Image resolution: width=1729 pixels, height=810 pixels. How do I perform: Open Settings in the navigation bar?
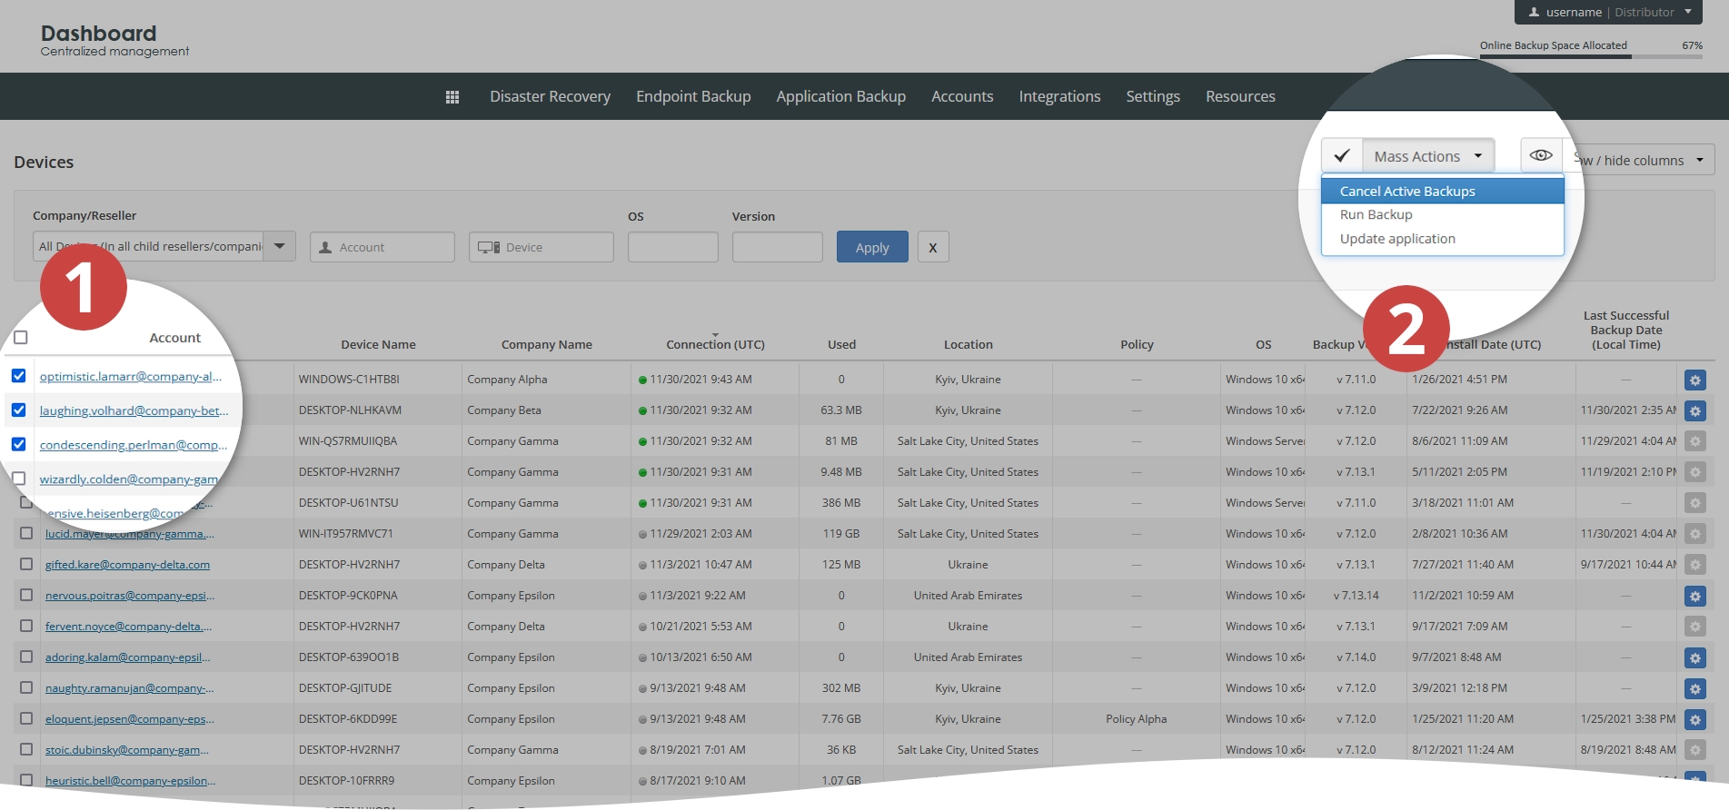point(1153,96)
